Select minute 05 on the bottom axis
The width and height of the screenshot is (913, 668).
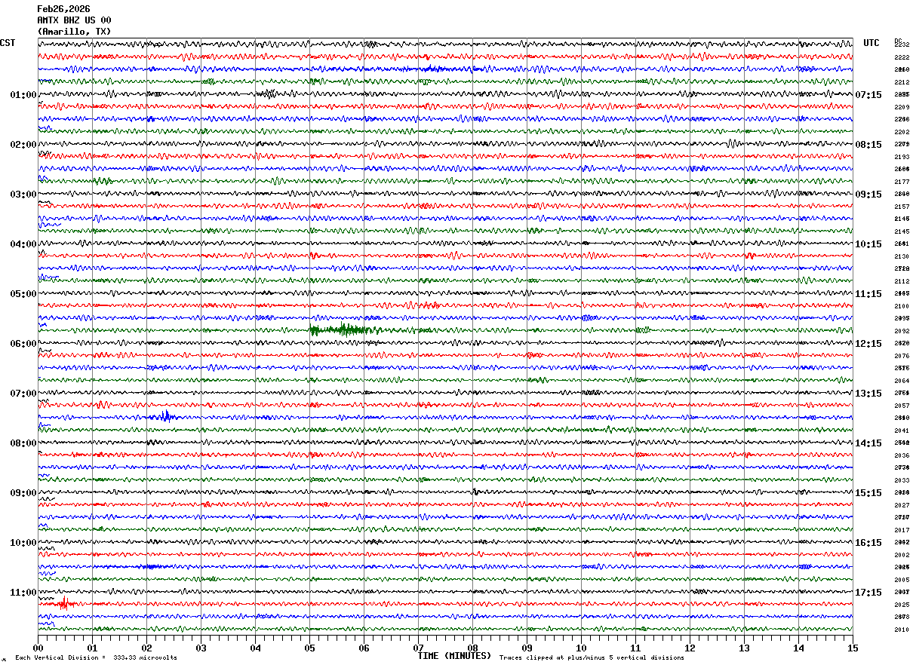[309, 648]
